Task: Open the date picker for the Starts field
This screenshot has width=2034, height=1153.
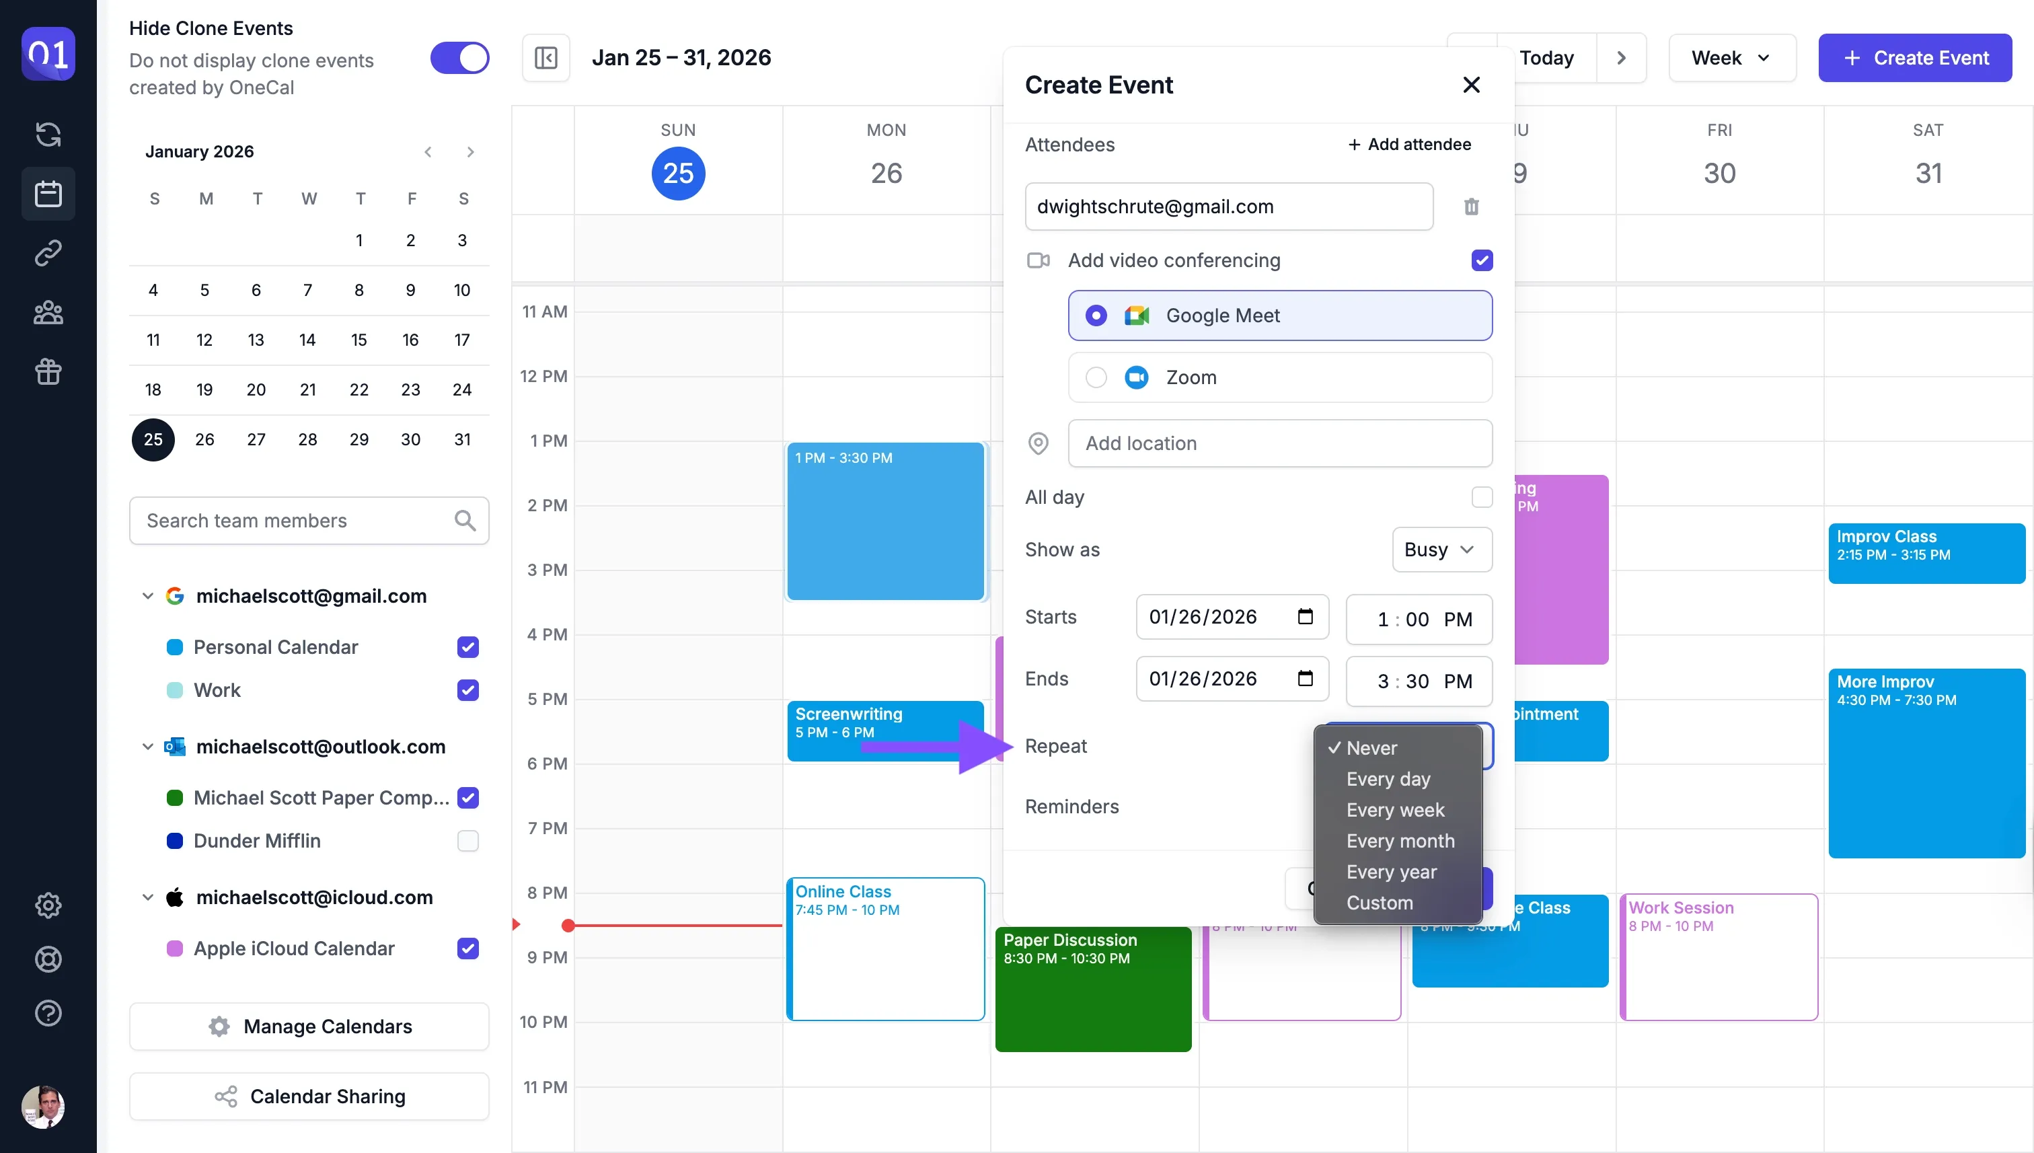Action: (x=1305, y=617)
